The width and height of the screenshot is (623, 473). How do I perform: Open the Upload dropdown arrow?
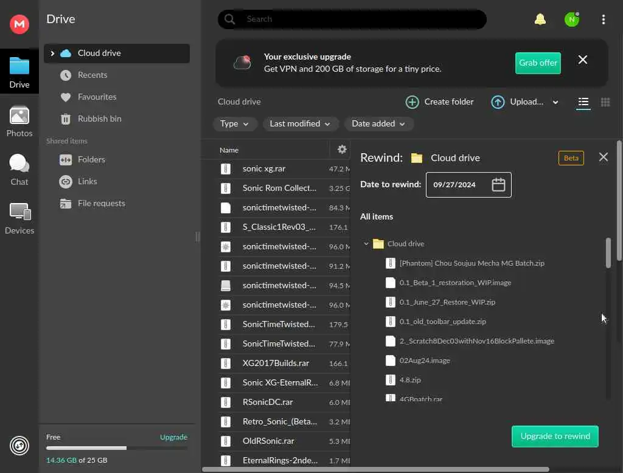pyautogui.click(x=555, y=103)
